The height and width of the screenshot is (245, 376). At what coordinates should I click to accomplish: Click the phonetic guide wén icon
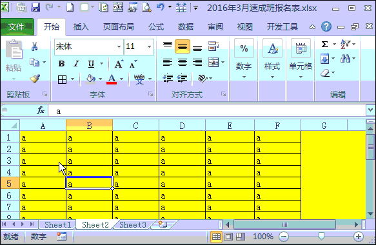139,79
